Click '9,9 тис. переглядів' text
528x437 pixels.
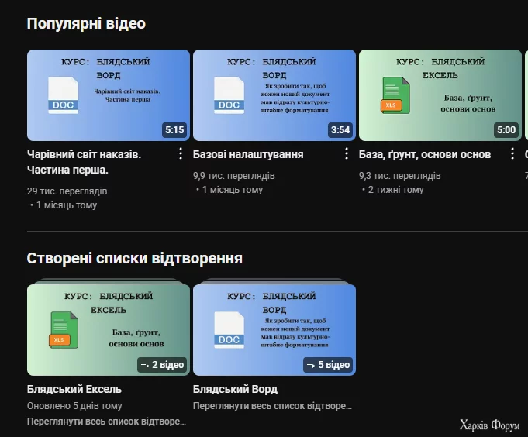tap(234, 176)
